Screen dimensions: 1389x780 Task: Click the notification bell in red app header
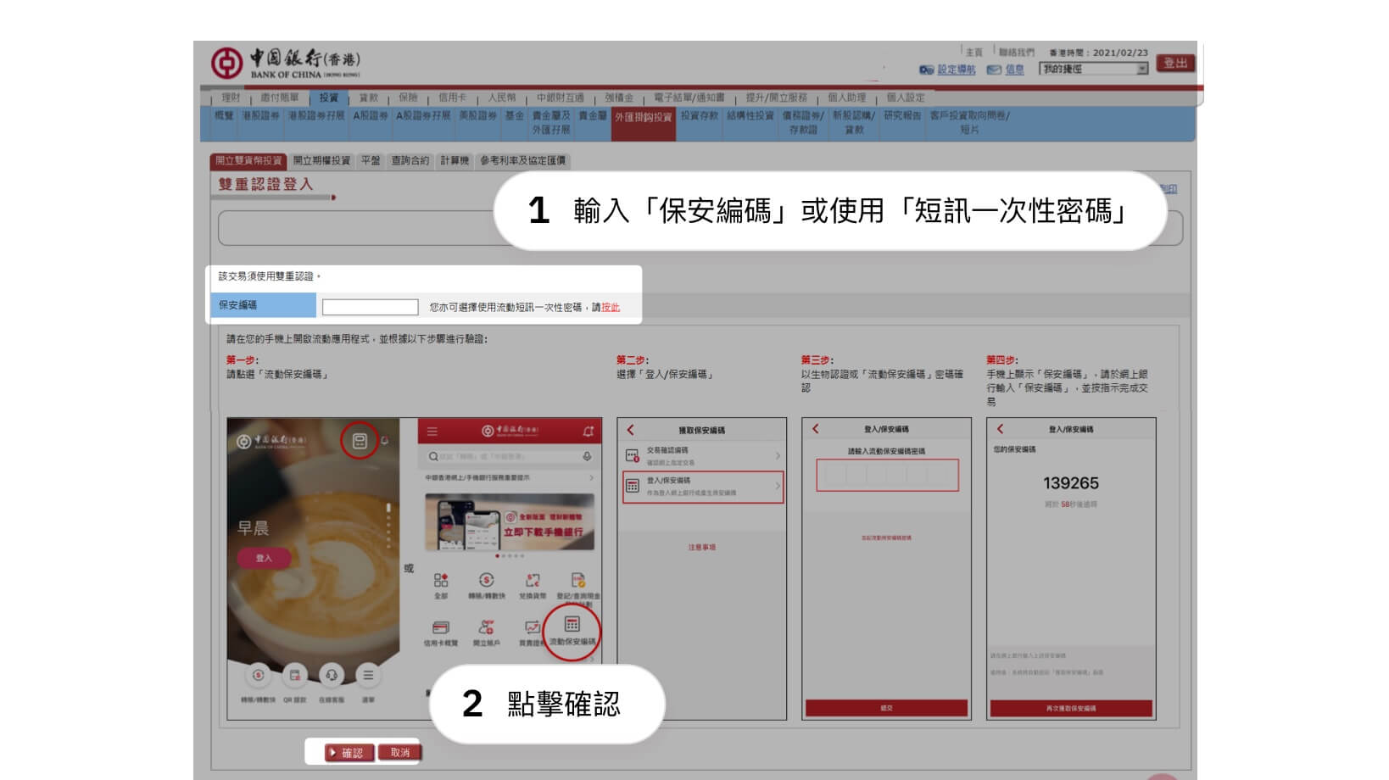click(x=589, y=432)
